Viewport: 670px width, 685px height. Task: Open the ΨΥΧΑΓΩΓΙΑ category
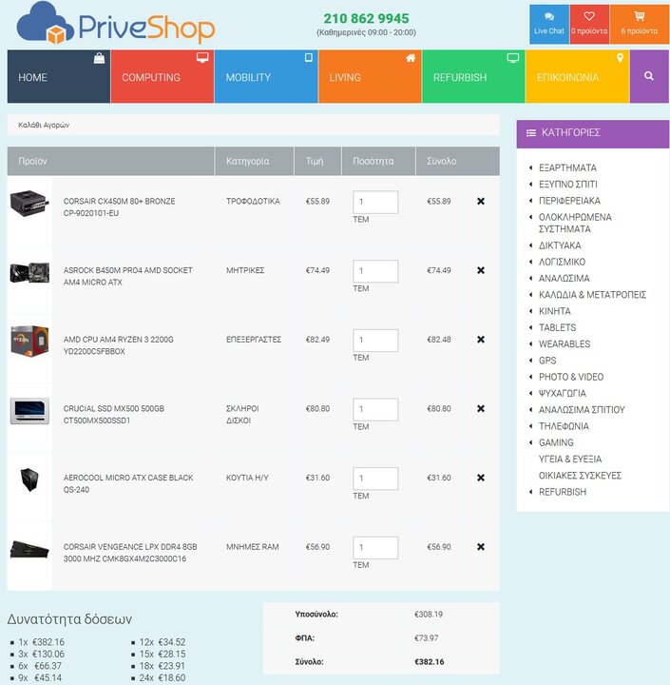tap(563, 393)
